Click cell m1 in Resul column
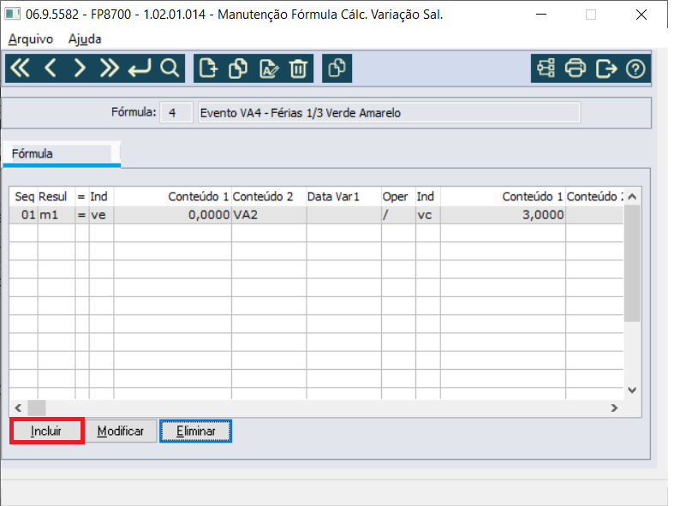The image size is (674, 506). pyautogui.click(x=57, y=215)
